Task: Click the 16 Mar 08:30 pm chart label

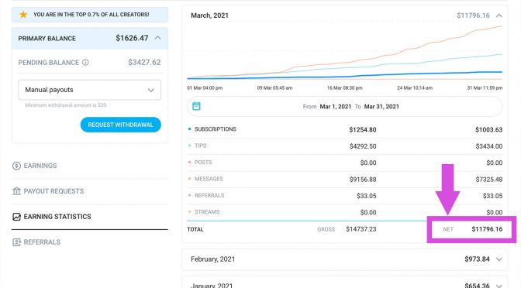Action: [344, 88]
